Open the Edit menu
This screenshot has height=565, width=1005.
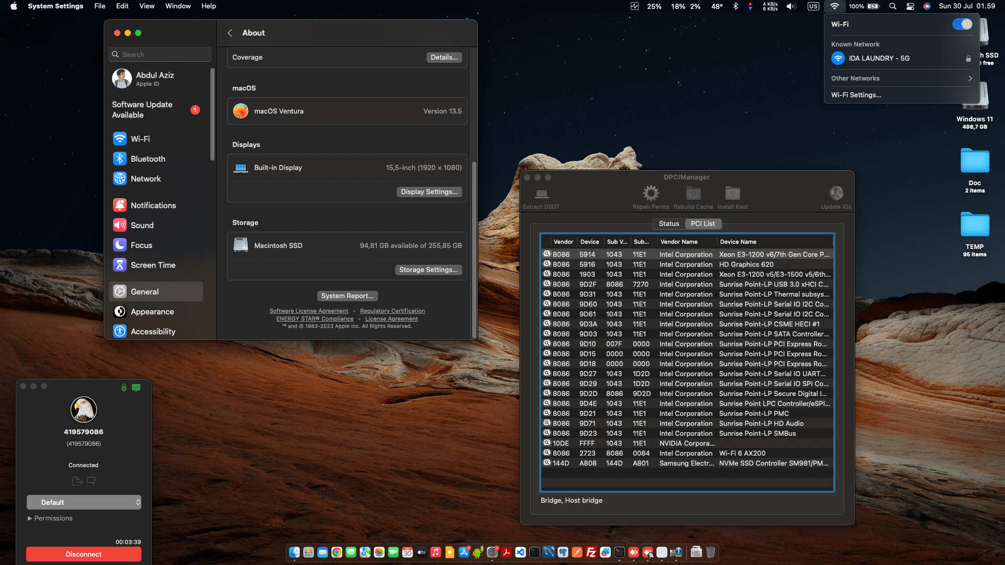[122, 6]
